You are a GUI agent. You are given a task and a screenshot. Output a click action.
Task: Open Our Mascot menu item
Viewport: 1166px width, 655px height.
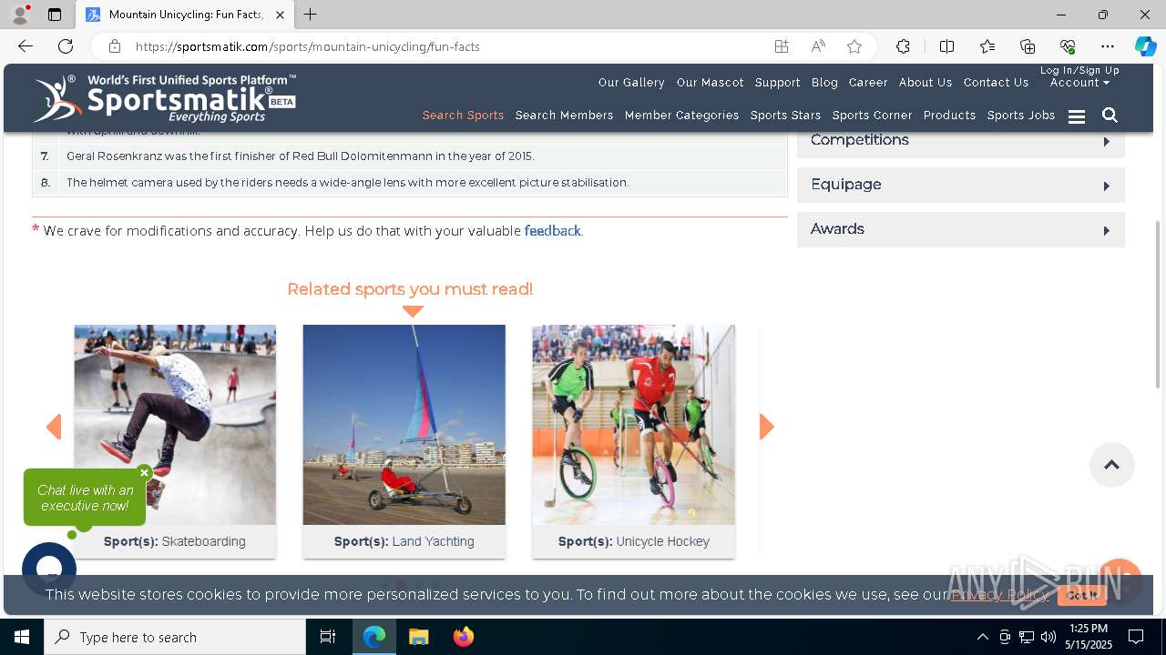point(710,83)
